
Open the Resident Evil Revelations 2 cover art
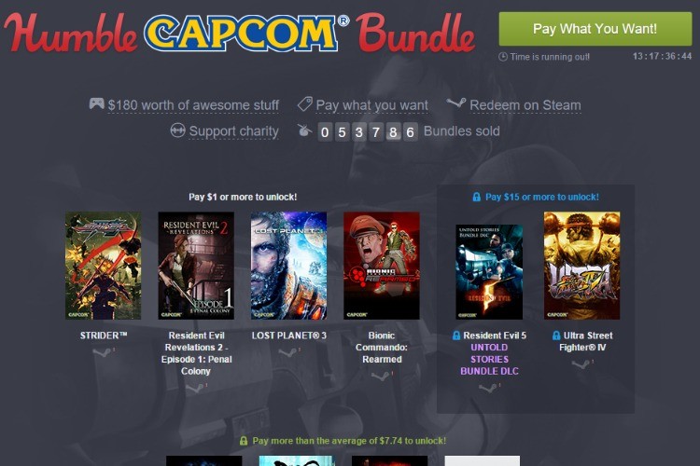point(196,266)
